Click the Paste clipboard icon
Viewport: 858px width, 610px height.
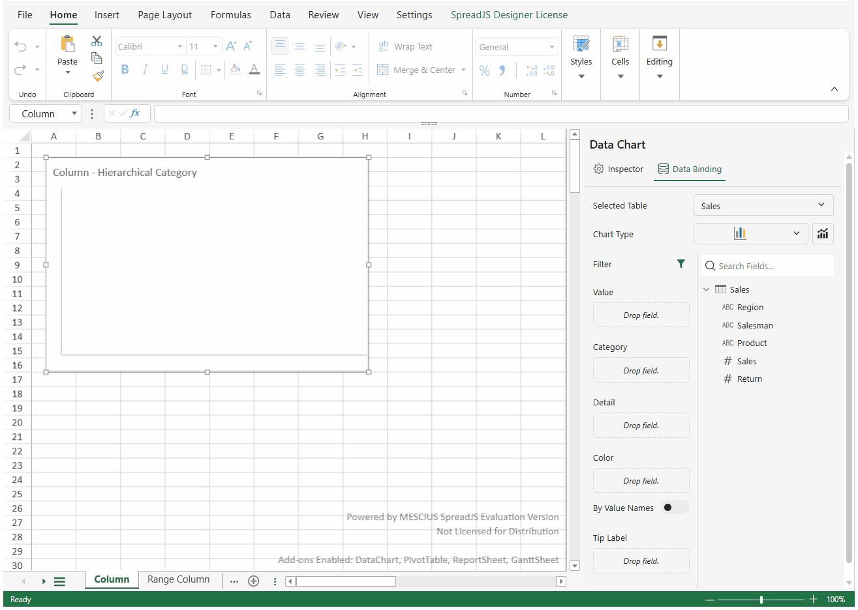tap(67, 44)
